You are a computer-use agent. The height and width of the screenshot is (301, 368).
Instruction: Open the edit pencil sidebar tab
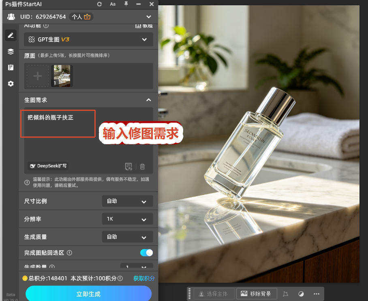coord(11,35)
